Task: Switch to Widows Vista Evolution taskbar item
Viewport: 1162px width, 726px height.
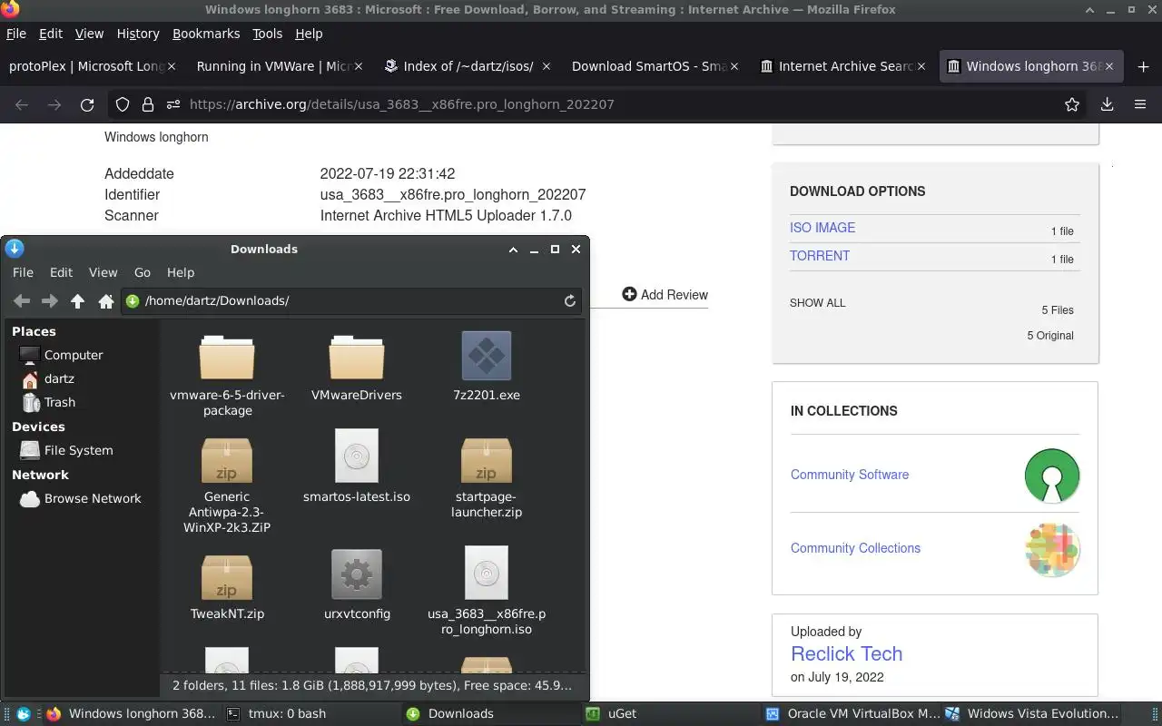Action: coord(1032,713)
